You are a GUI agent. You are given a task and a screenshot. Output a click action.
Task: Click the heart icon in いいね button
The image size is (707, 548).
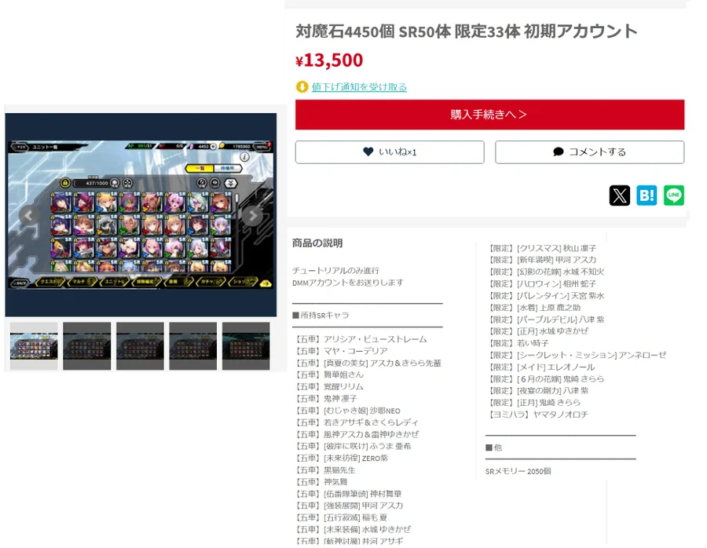pos(368,152)
